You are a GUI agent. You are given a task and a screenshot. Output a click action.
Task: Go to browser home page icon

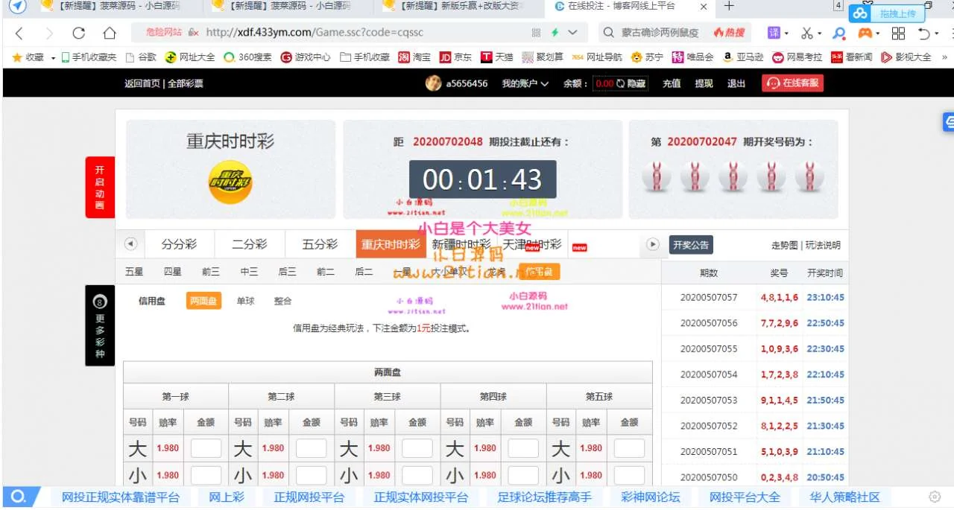tap(110, 34)
